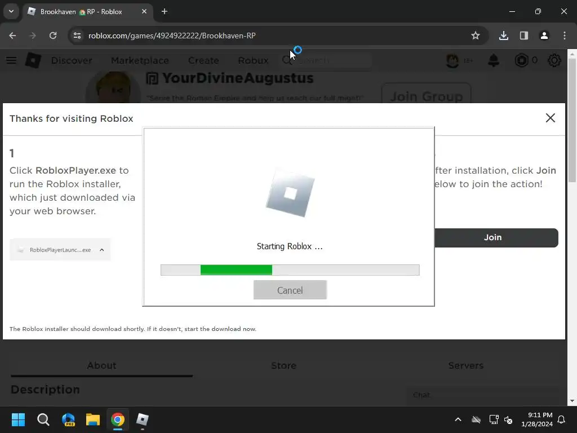577x433 pixels.
Task: Open the Discover menu item
Action: [72, 60]
